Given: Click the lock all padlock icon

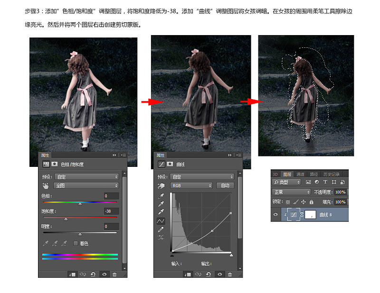Looking at the screenshot, I should (312, 201).
